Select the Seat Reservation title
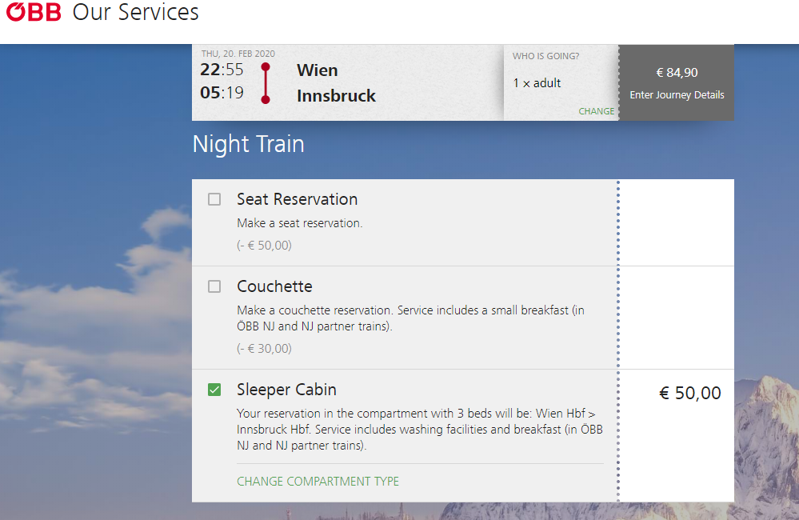 (x=297, y=199)
